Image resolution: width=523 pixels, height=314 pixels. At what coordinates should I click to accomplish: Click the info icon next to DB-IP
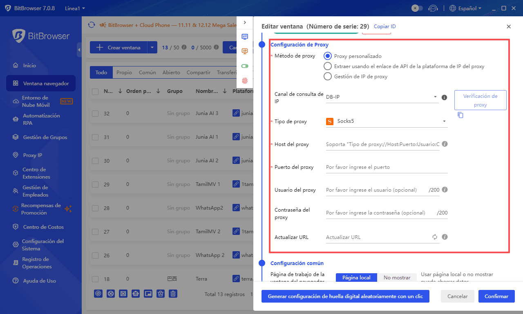(x=445, y=97)
